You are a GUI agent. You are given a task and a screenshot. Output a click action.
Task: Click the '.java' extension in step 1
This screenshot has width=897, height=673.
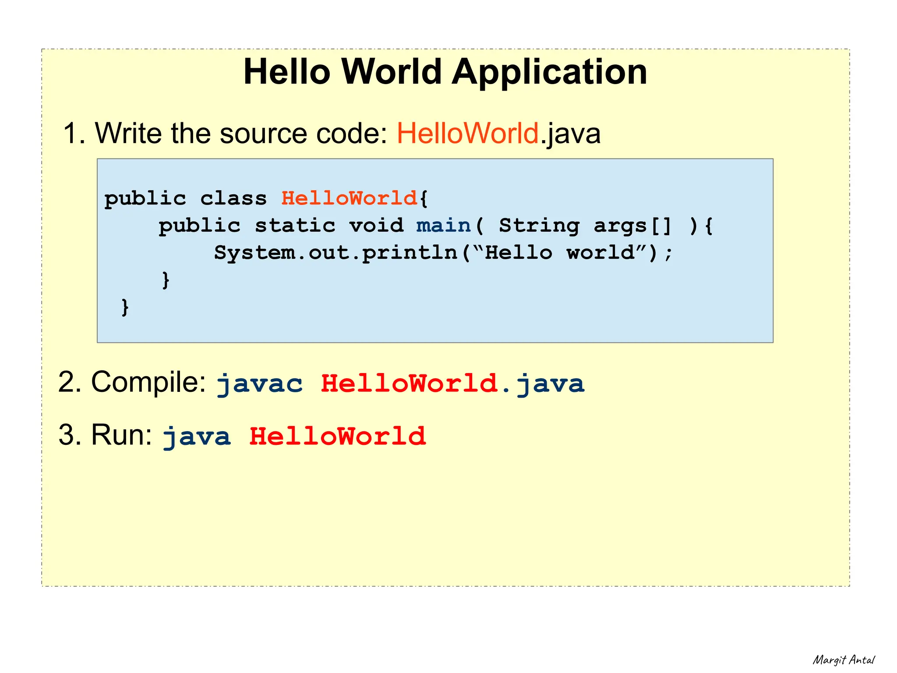(x=570, y=134)
